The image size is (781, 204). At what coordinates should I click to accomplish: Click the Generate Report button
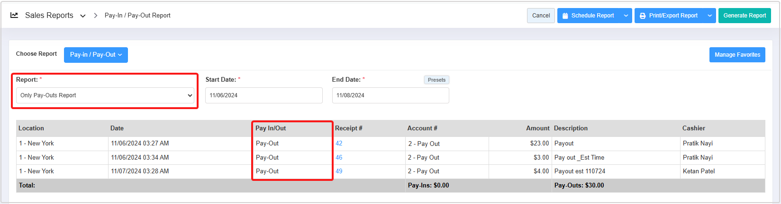(x=745, y=16)
